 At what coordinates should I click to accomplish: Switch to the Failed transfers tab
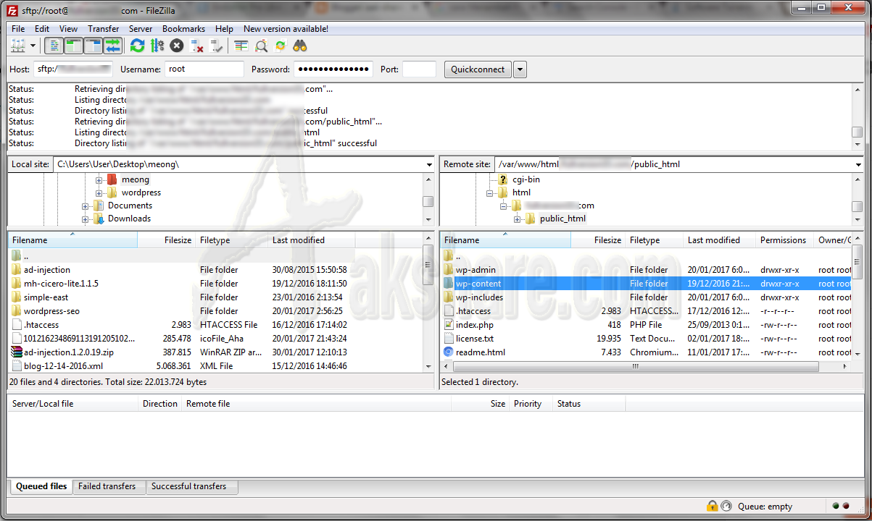point(109,487)
